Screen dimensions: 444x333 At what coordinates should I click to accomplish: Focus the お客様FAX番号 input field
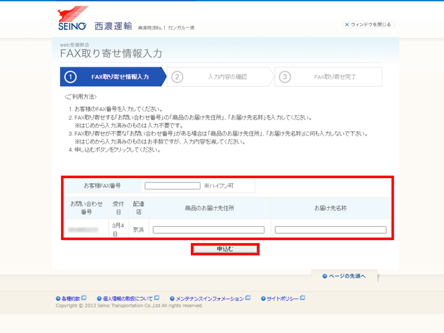point(172,186)
